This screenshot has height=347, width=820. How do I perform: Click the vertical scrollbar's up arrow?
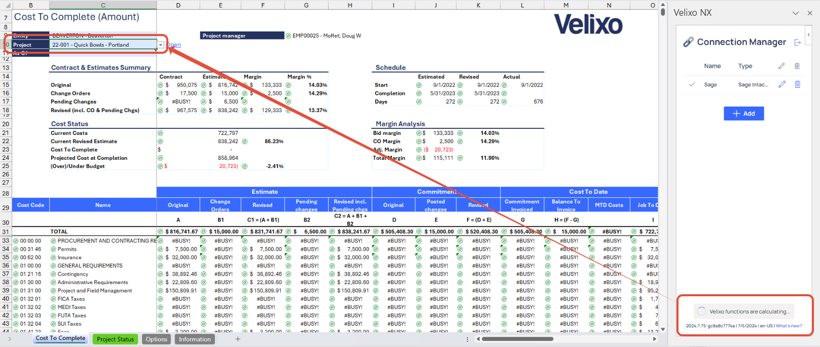pyautogui.click(x=663, y=5)
